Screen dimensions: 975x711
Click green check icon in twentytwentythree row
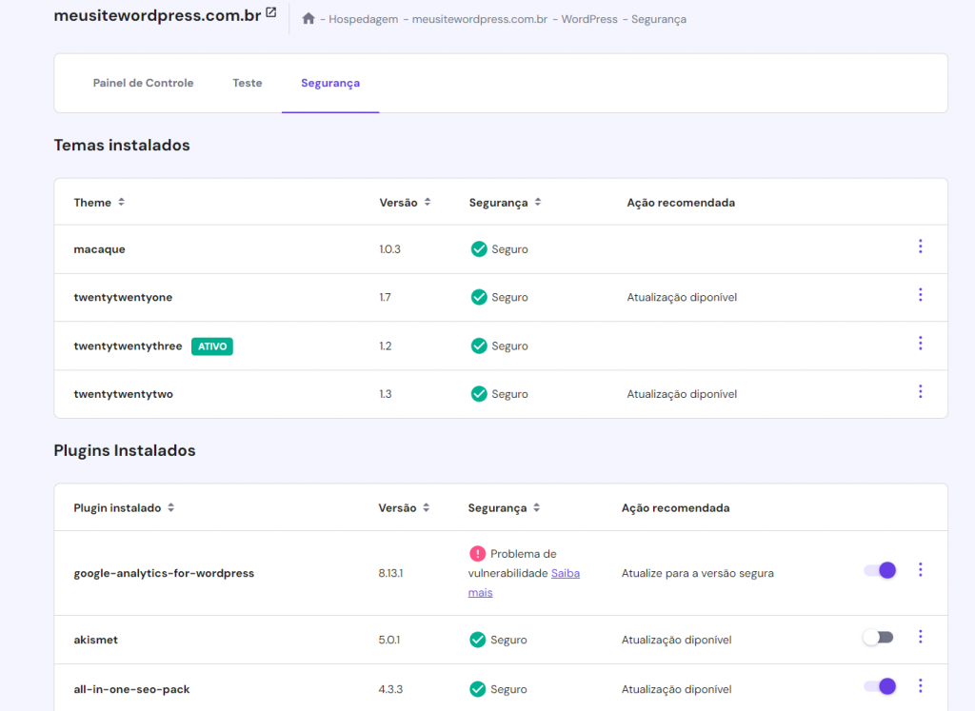click(479, 346)
